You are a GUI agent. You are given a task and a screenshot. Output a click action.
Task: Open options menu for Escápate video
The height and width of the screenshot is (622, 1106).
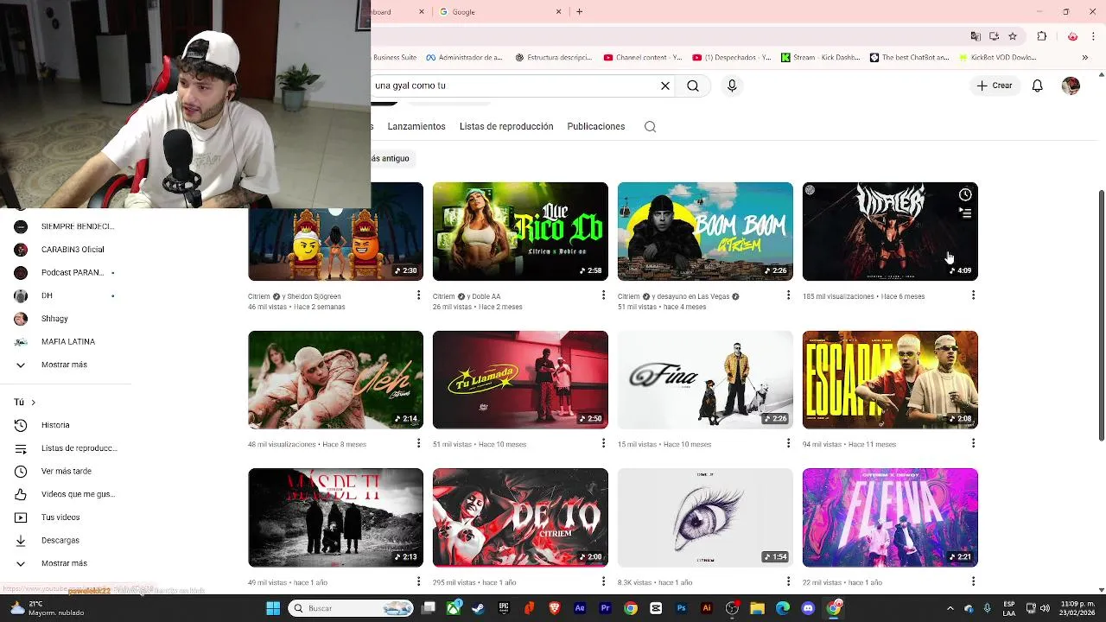(973, 443)
